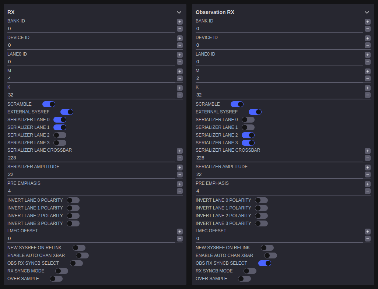Turn off RX SERIALIZER LANE 1

60,127
